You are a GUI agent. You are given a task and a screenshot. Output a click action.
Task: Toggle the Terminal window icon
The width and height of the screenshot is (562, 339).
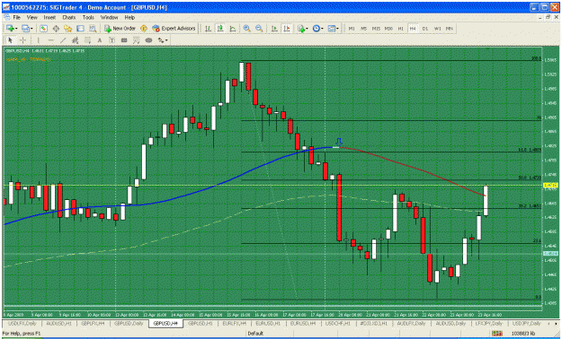80,29
